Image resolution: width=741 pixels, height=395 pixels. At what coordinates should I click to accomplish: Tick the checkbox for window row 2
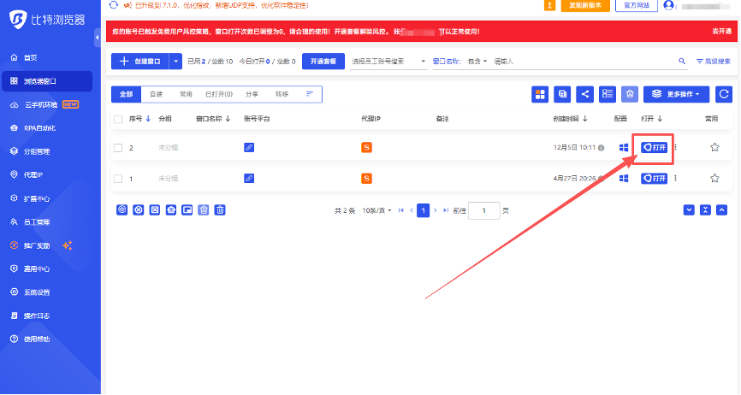click(118, 148)
